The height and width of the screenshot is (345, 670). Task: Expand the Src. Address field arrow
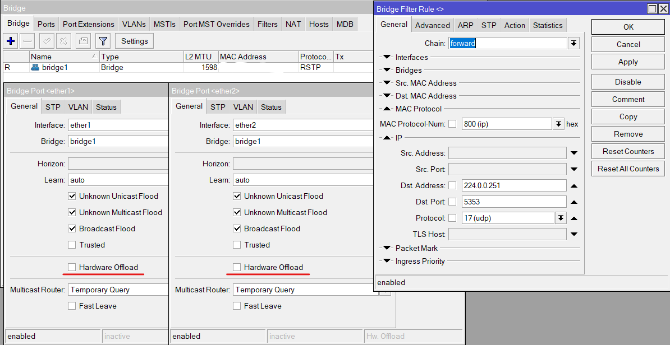(x=574, y=153)
